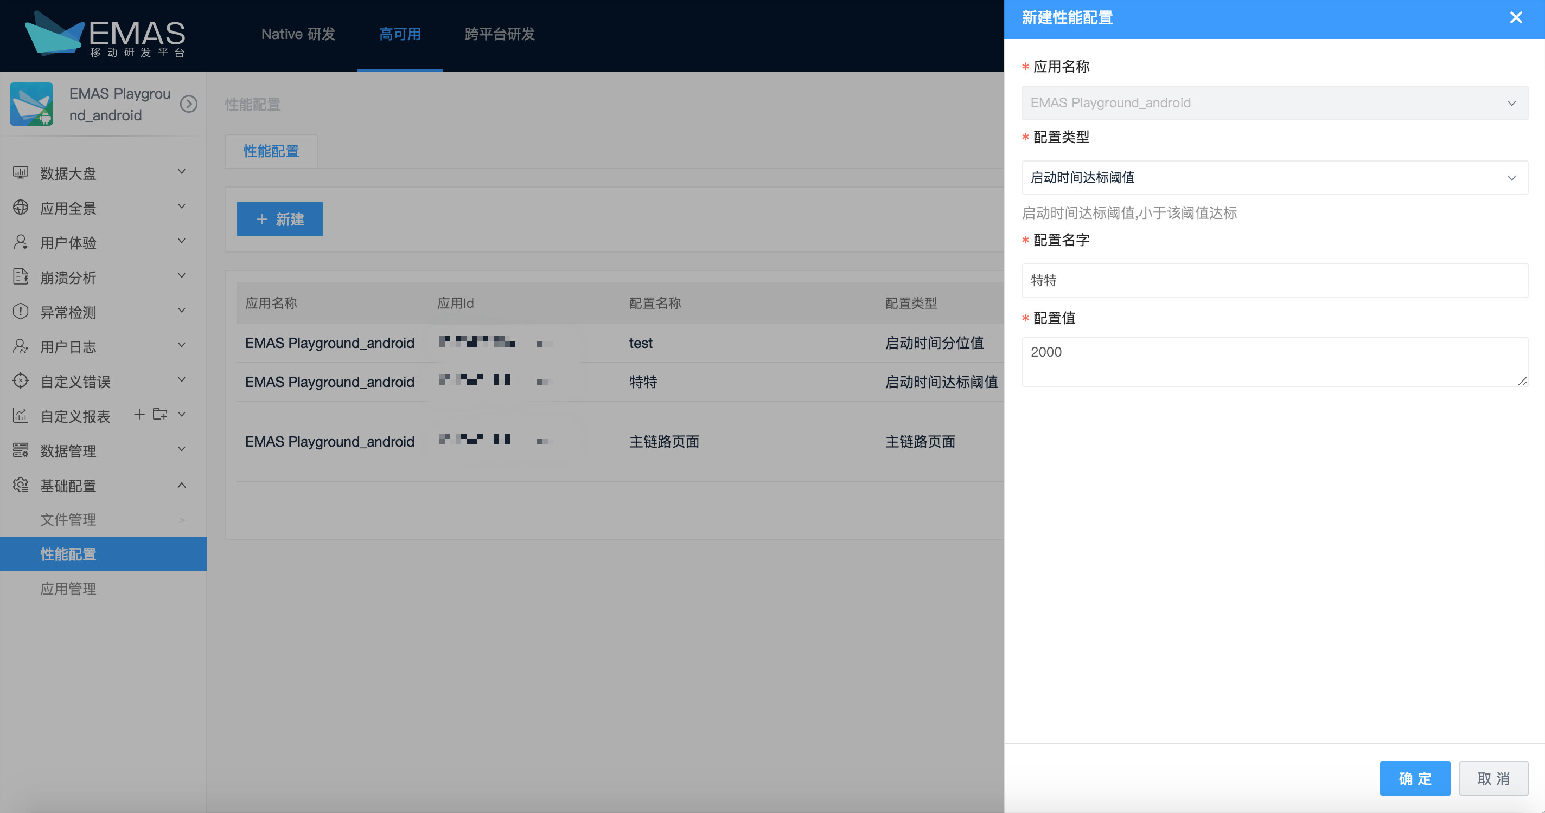Image resolution: width=1545 pixels, height=813 pixels.
Task: Click the 自定义报表 chart icon
Action: 21,416
